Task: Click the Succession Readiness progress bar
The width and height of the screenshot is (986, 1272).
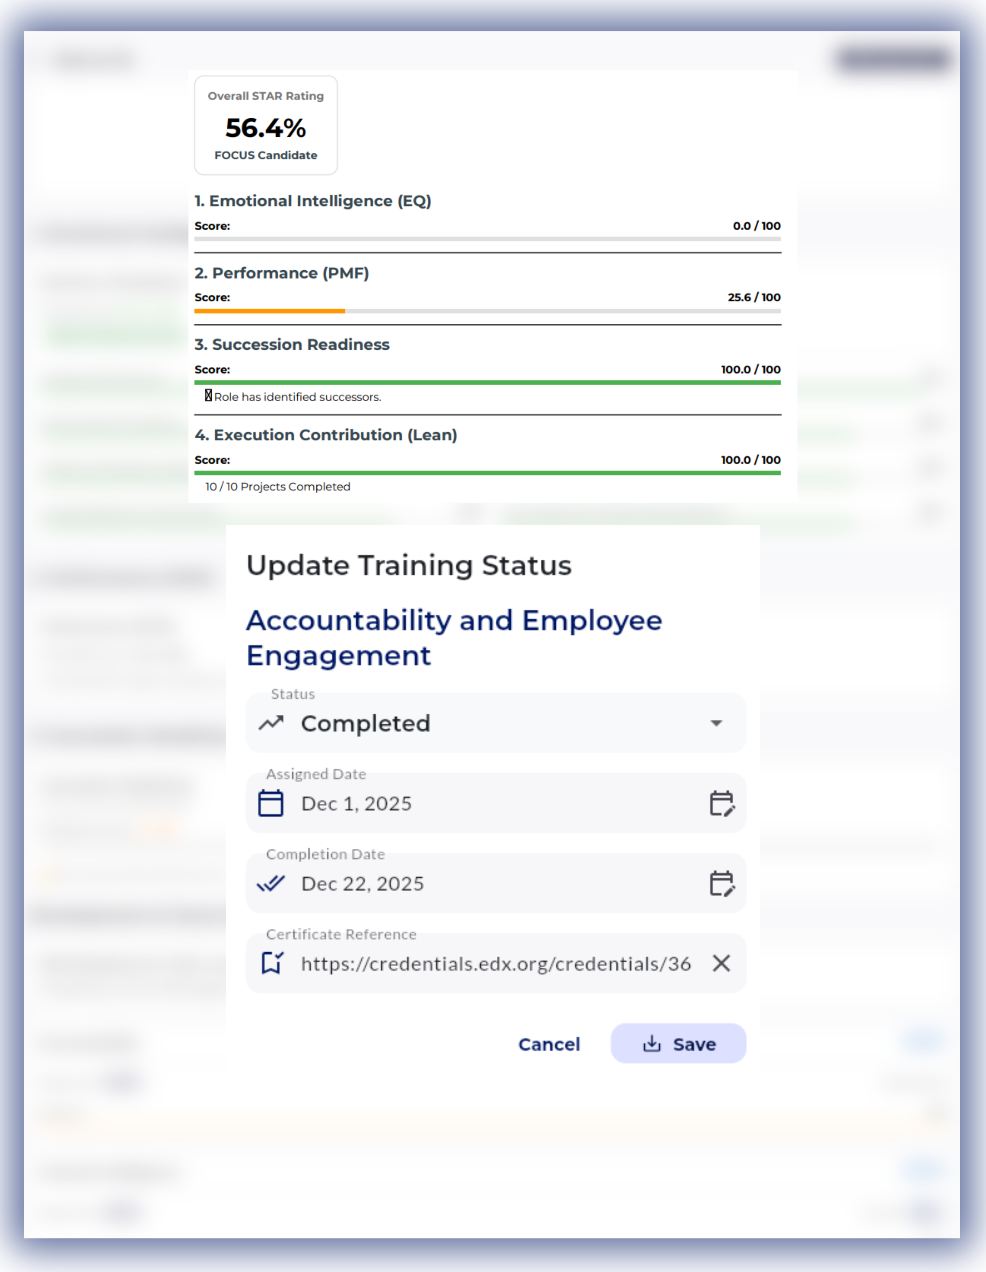Action: coord(487,383)
